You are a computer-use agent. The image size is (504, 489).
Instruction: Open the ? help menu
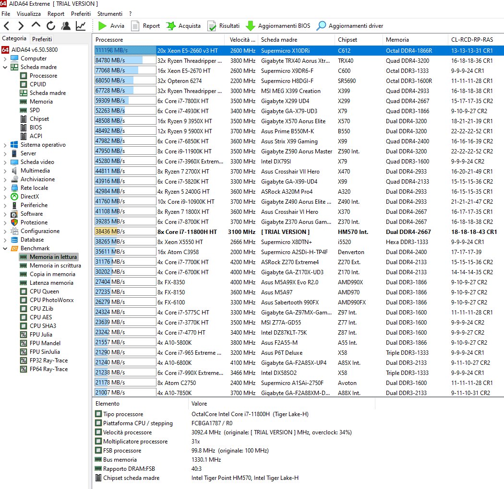(x=130, y=14)
